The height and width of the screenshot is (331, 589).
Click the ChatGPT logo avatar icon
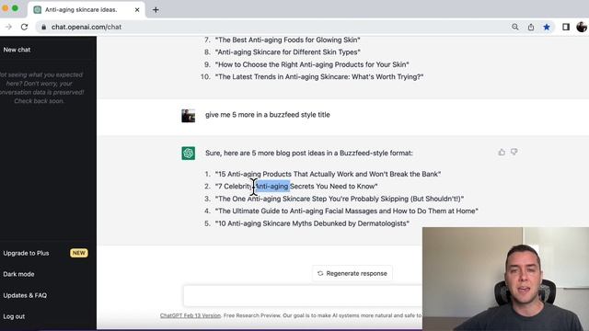coord(188,154)
